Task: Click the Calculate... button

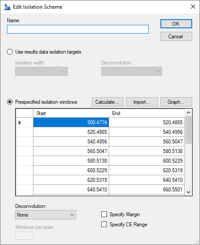Action: (x=107, y=102)
